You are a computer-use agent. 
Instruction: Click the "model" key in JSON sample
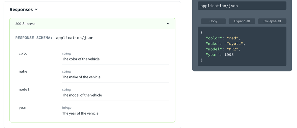[x=214, y=49]
